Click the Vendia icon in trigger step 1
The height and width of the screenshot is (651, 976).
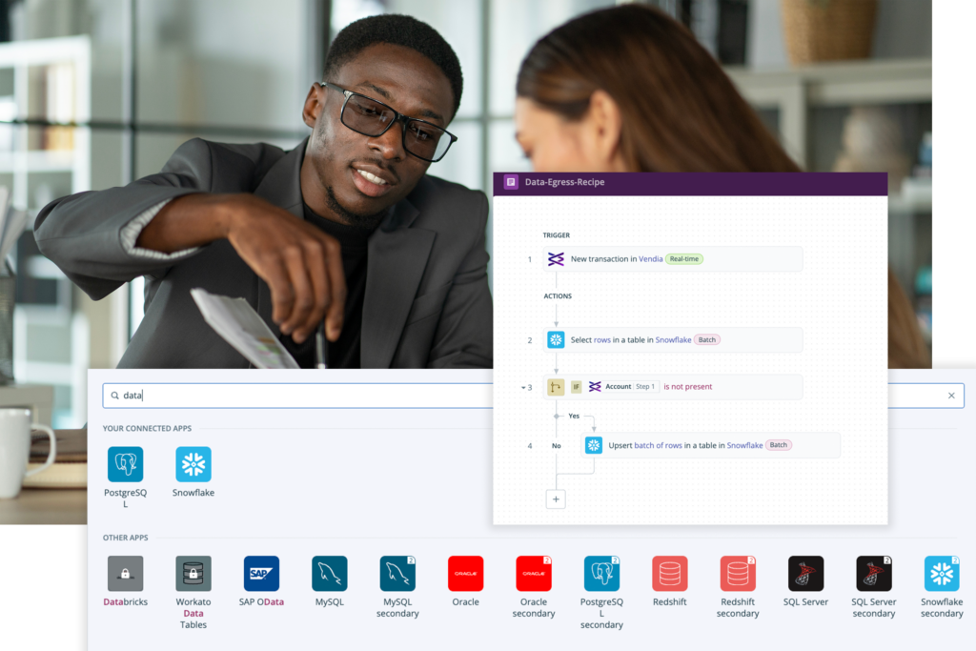point(556,259)
